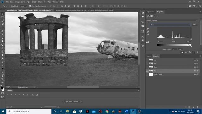The height and width of the screenshot is (114, 202).
Task: Toggle visibility of the Blue channel
Action: pos(147,71)
